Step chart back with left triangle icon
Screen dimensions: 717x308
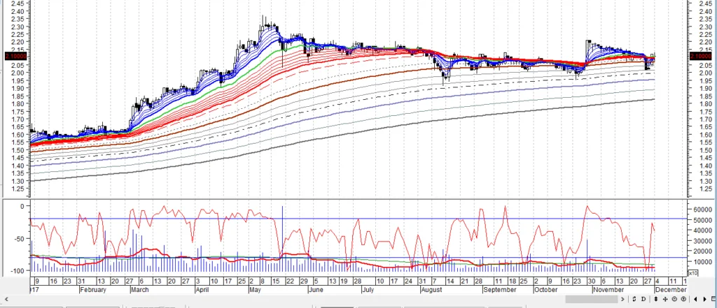click(695, 300)
